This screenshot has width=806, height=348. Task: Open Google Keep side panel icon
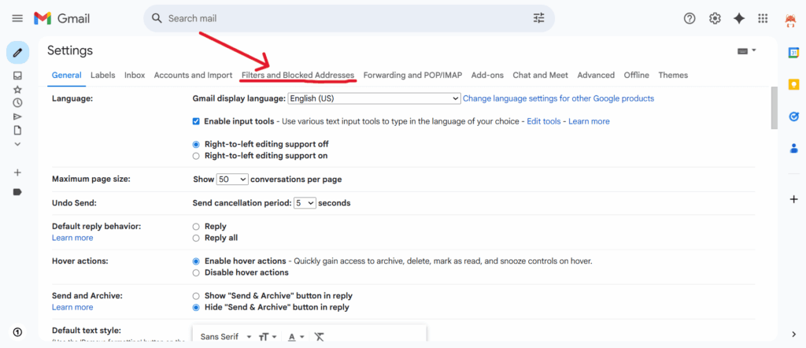793,84
